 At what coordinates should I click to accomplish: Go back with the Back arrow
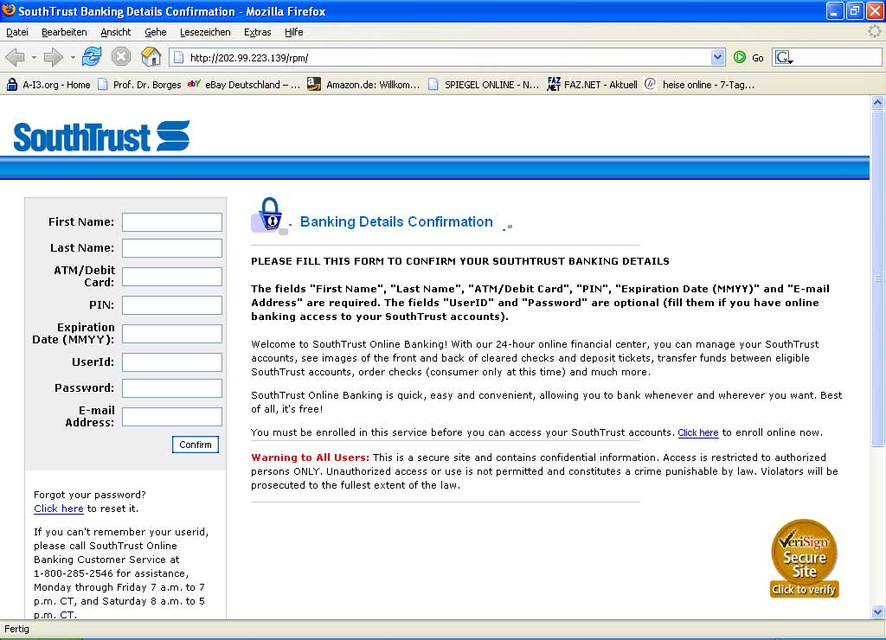pyautogui.click(x=16, y=57)
